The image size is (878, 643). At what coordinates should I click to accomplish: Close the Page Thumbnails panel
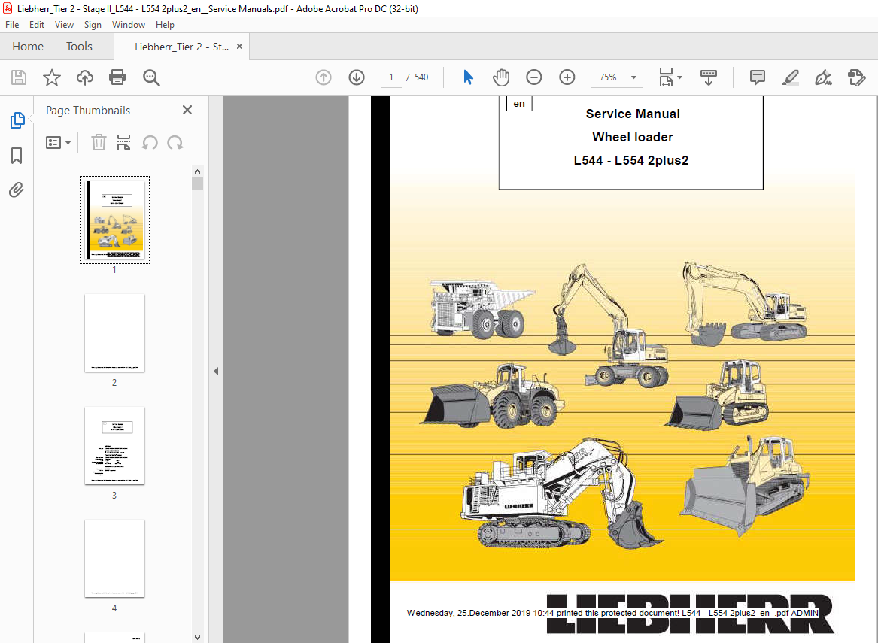tap(187, 111)
